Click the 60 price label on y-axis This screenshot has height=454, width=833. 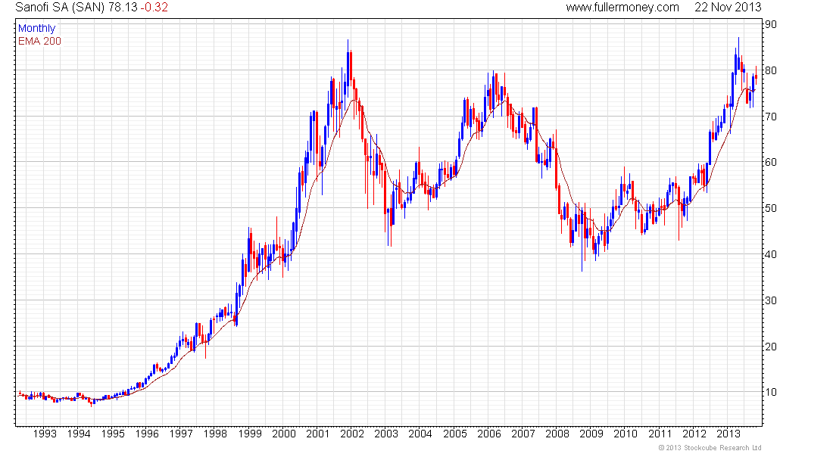[x=771, y=163]
